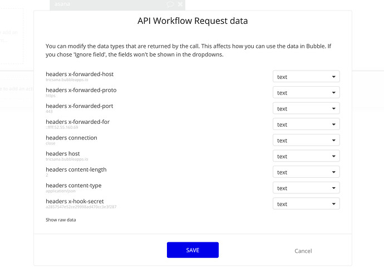
Task: Select the 'headers content-length' label
Action: click(76, 169)
